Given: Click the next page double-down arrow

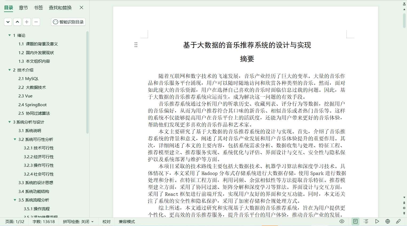Looking at the screenshot, I should 404,213.
